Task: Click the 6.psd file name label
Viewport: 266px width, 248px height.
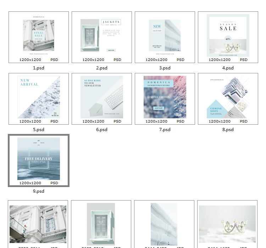Action: click(102, 130)
